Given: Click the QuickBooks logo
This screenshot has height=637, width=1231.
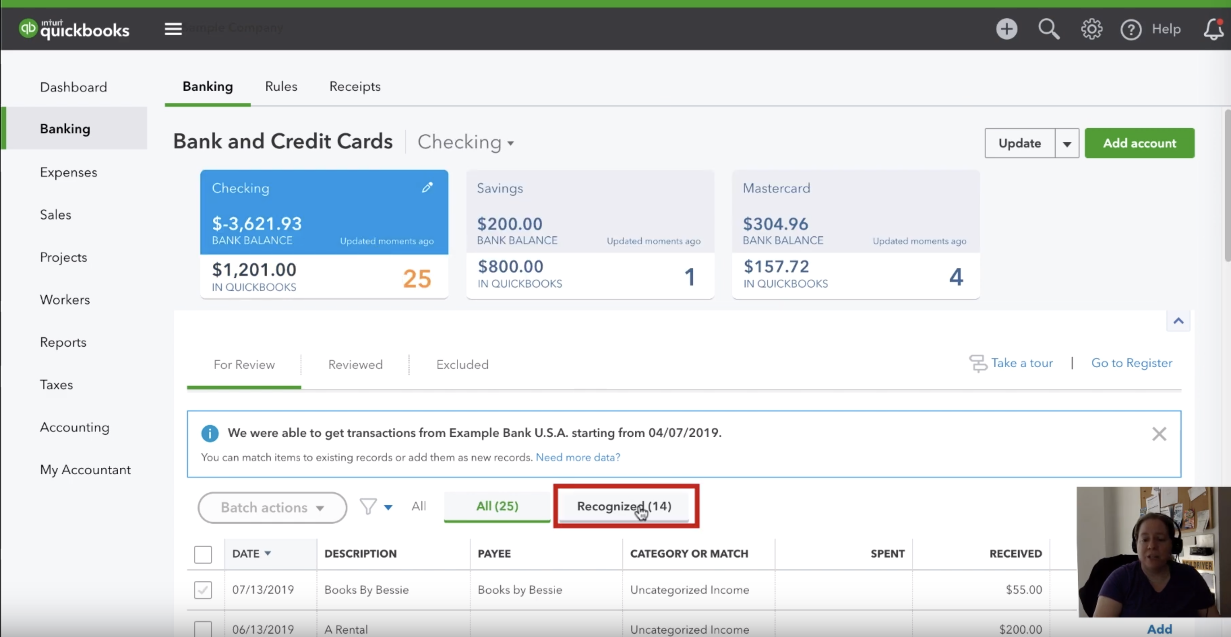Looking at the screenshot, I should [74, 29].
